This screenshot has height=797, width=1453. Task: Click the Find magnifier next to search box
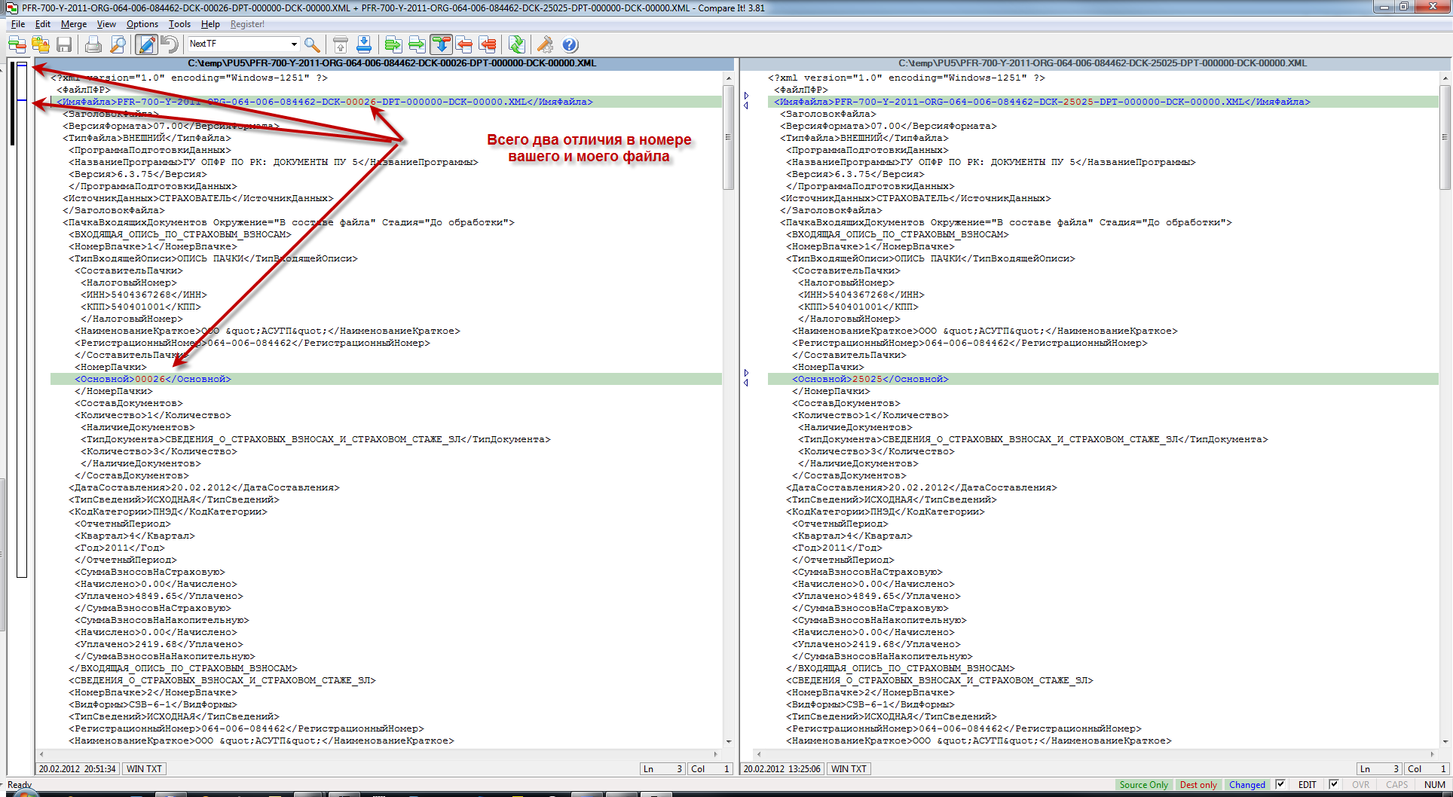[x=312, y=44]
